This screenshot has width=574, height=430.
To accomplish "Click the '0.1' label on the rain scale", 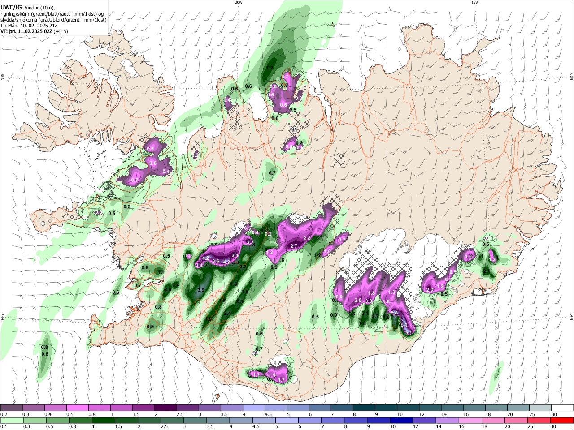I will tap(4, 427).
